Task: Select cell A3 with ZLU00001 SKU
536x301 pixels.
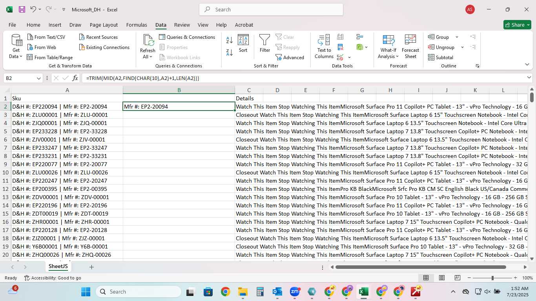Action: click(x=67, y=115)
